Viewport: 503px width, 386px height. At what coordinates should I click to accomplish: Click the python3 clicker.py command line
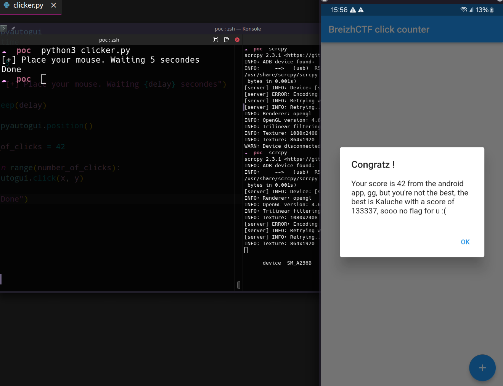click(x=85, y=50)
